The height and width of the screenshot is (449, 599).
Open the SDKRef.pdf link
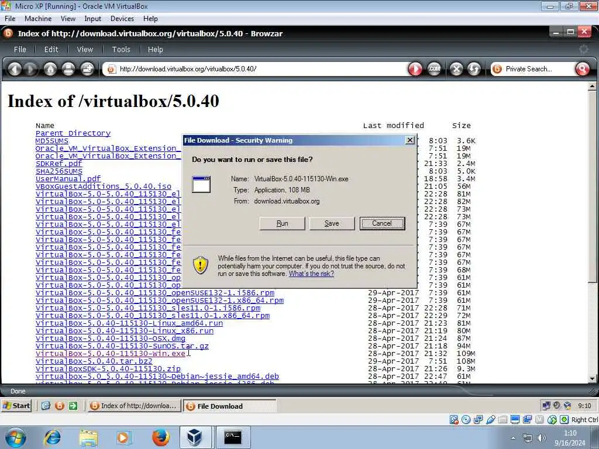click(x=59, y=164)
